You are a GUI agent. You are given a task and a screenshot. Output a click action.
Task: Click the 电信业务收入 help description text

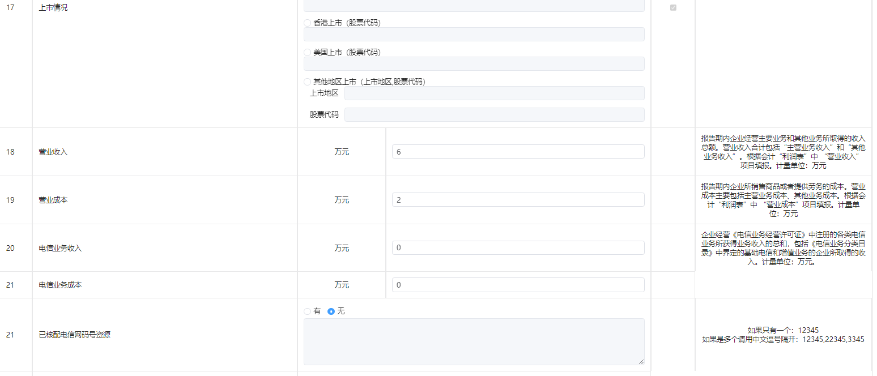coord(784,248)
